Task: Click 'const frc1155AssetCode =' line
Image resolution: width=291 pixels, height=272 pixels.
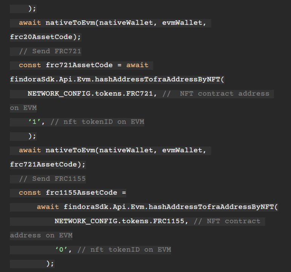Action: click(72, 193)
